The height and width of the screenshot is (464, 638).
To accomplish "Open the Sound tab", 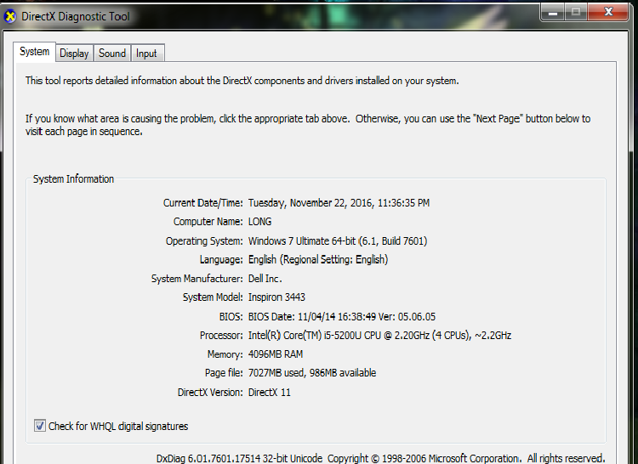I will 112,54.
